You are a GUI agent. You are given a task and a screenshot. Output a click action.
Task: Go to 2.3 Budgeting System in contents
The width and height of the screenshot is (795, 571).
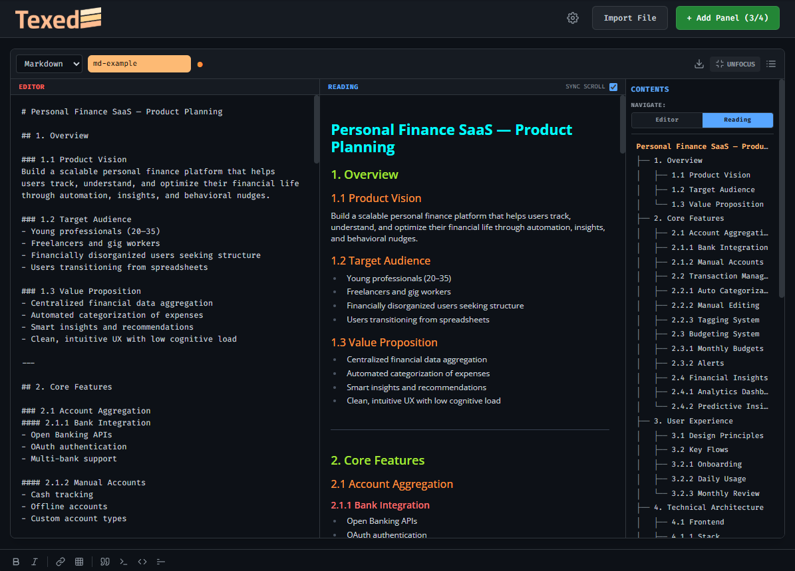[715, 334]
